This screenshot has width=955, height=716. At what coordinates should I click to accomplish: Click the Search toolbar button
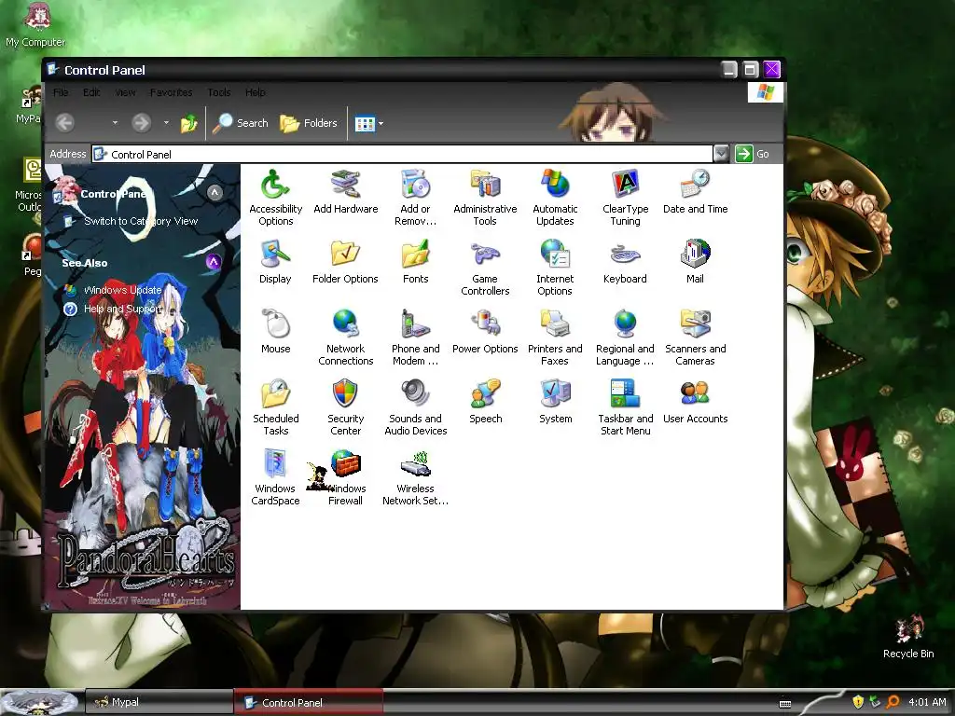click(241, 123)
